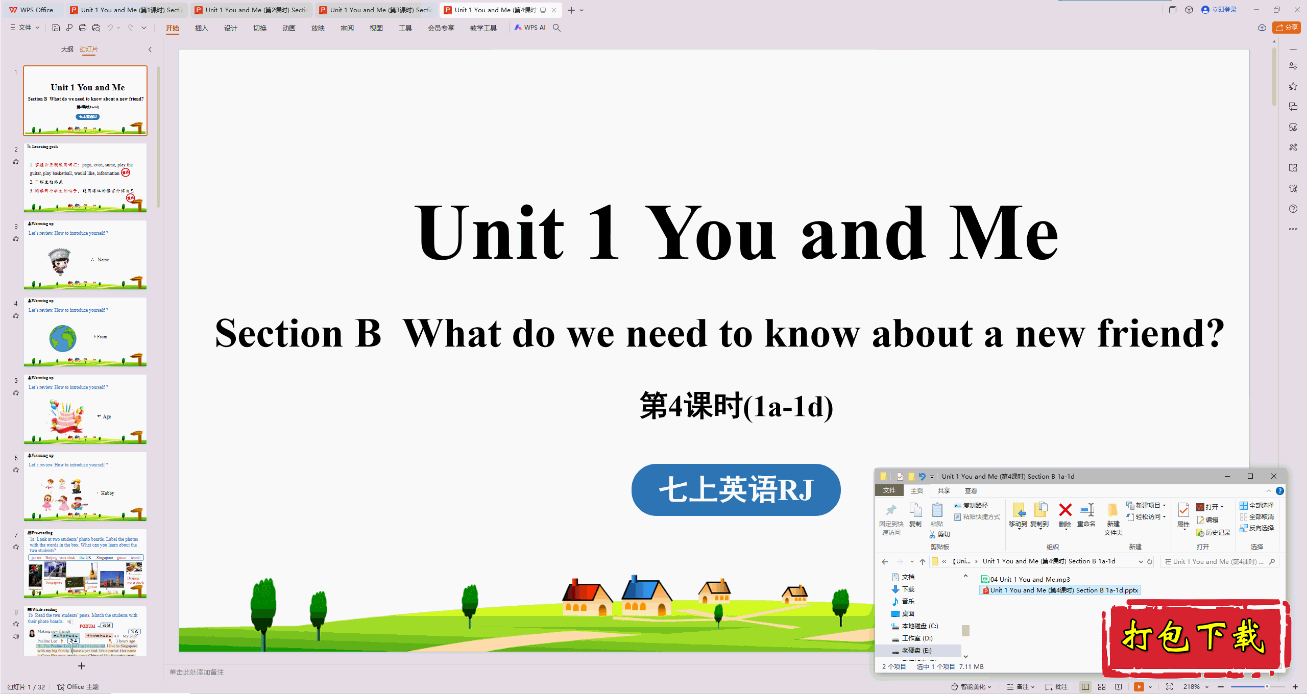Open 备注 dropdown in status bar
The image size is (1307, 694).
coord(1021,687)
